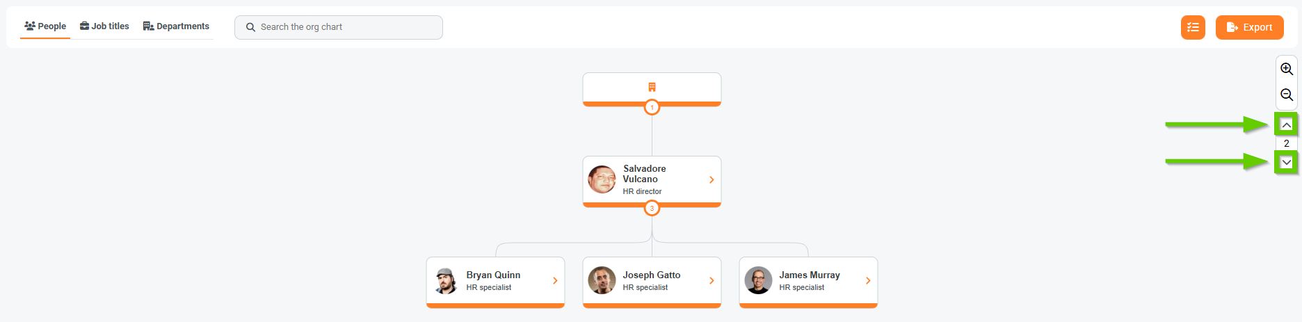Decrease displayed levels with up chevron

pyautogui.click(x=1286, y=125)
